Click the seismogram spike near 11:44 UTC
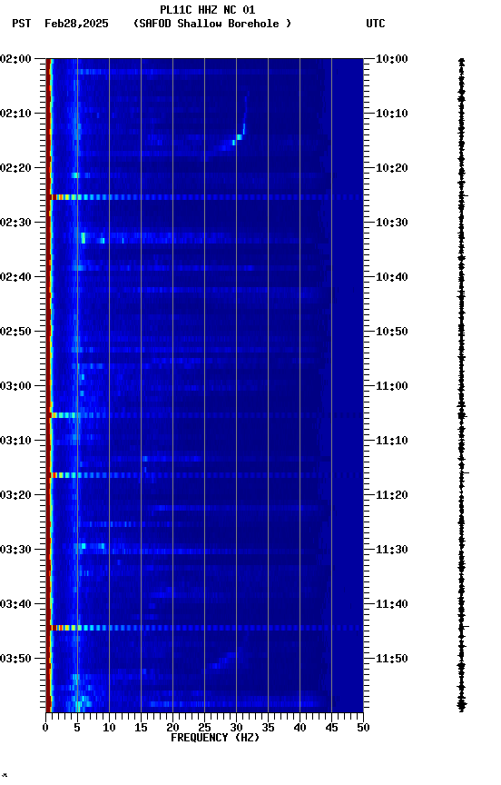The image size is (501, 785). pos(463,626)
